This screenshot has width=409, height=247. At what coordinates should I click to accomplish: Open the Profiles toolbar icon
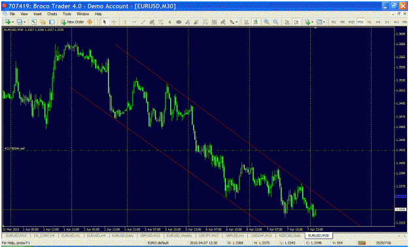[x=19, y=22]
